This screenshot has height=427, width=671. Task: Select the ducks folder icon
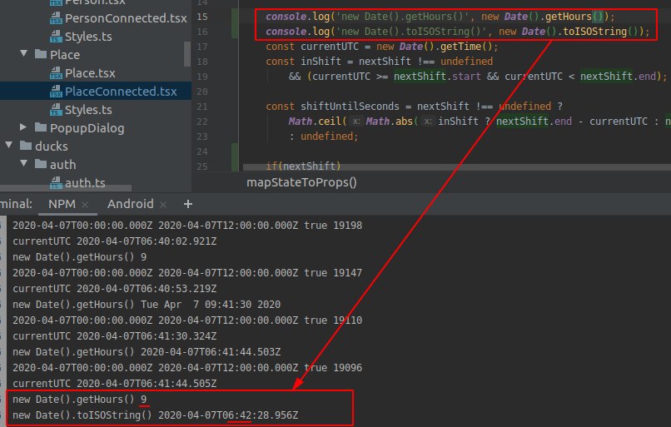click(26, 146)
